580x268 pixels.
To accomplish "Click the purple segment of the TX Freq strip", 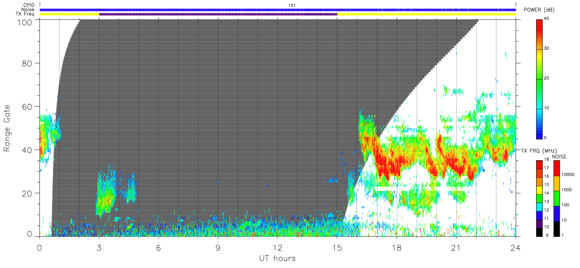I will pos(218,14).
